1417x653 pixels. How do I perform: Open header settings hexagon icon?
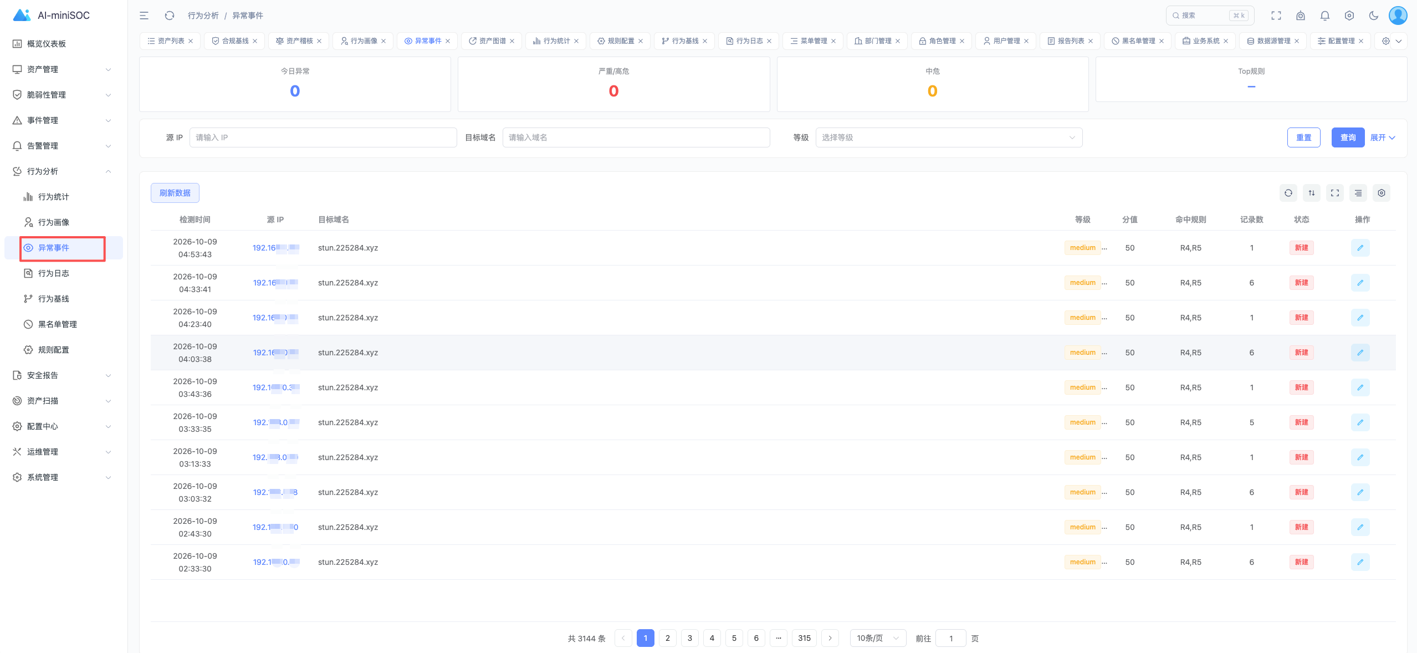pos(1349,16)
